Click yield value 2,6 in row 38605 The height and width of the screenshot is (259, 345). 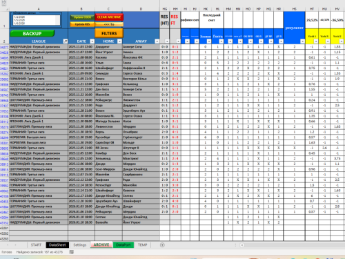click(x=324, y=148)
